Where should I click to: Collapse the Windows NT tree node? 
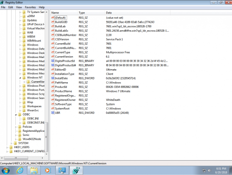tap(20, 78)
